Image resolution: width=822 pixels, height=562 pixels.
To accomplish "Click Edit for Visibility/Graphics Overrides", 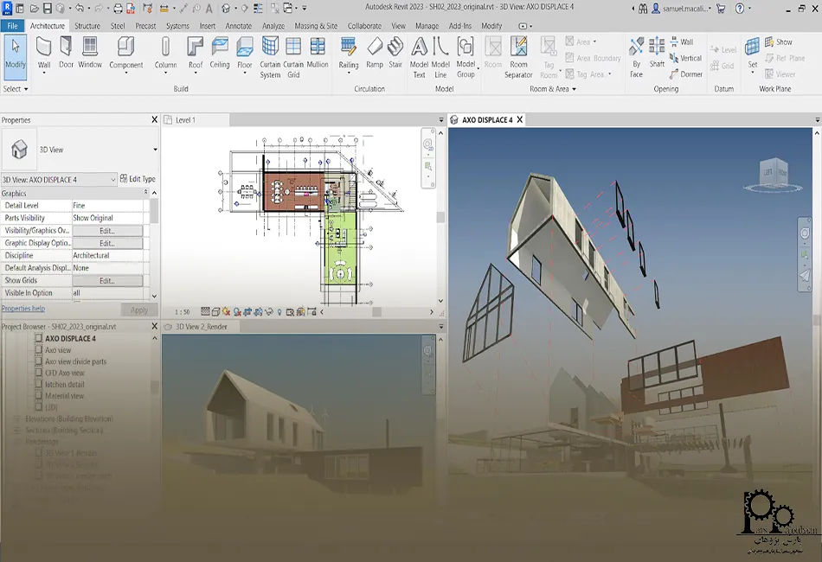I will (107, 231).
